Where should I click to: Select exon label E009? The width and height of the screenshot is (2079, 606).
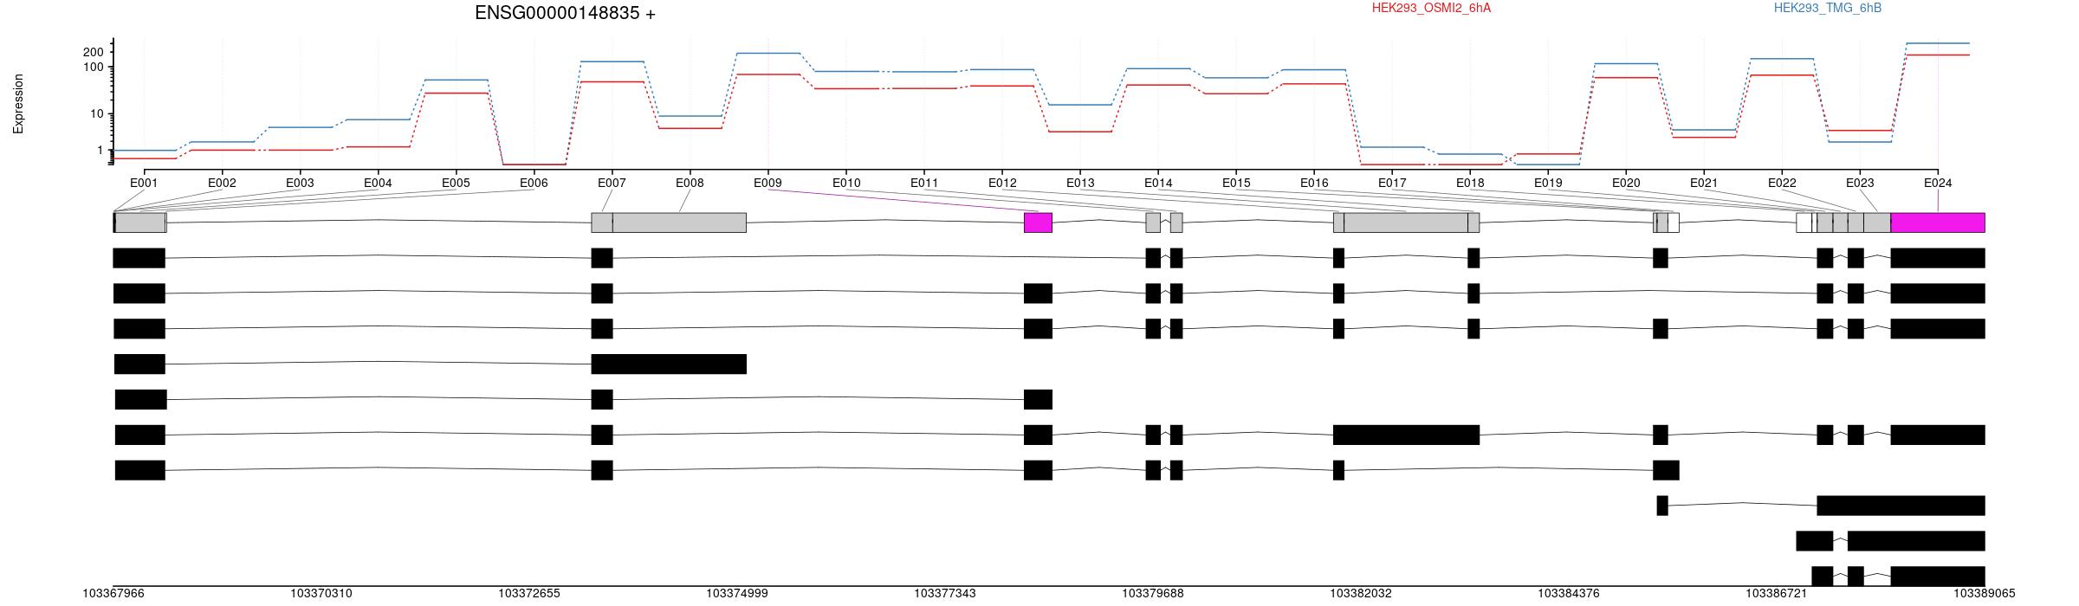pos(767,183)
